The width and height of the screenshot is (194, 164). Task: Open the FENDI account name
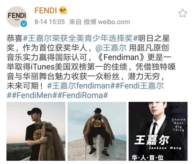(x=46, y=10)
